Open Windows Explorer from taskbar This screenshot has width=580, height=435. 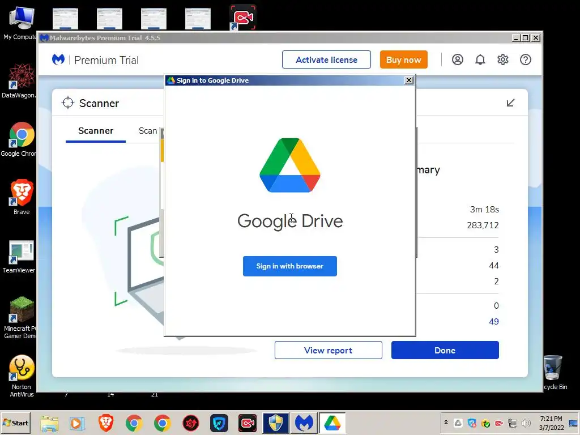tap(49, 423)
